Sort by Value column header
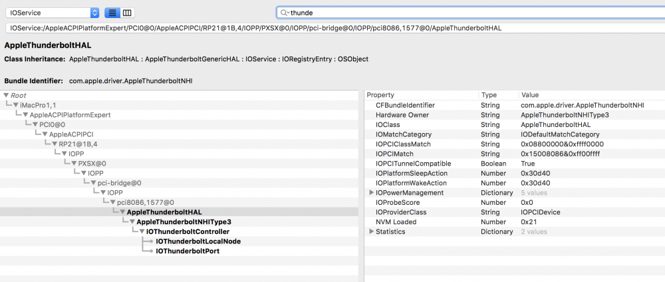665x282 pixels. pyautogui.click(x=592, y=95)
